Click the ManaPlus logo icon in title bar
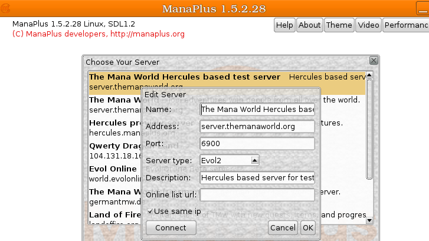Viewport: 429px width, 241px height. pyautogui.click(x=5, y=8)
